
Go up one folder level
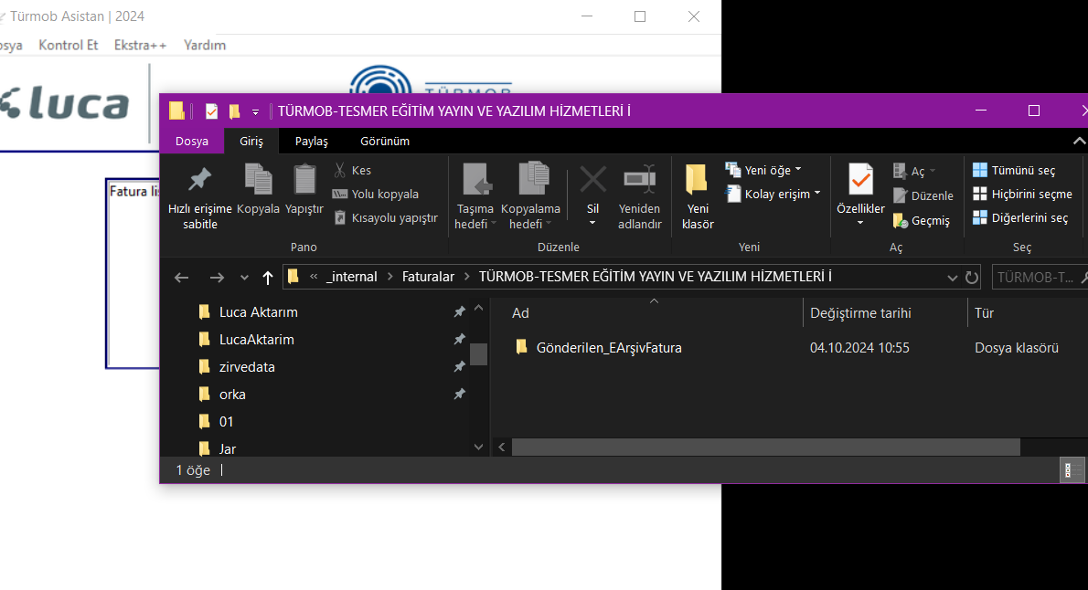tap(268, 278)
